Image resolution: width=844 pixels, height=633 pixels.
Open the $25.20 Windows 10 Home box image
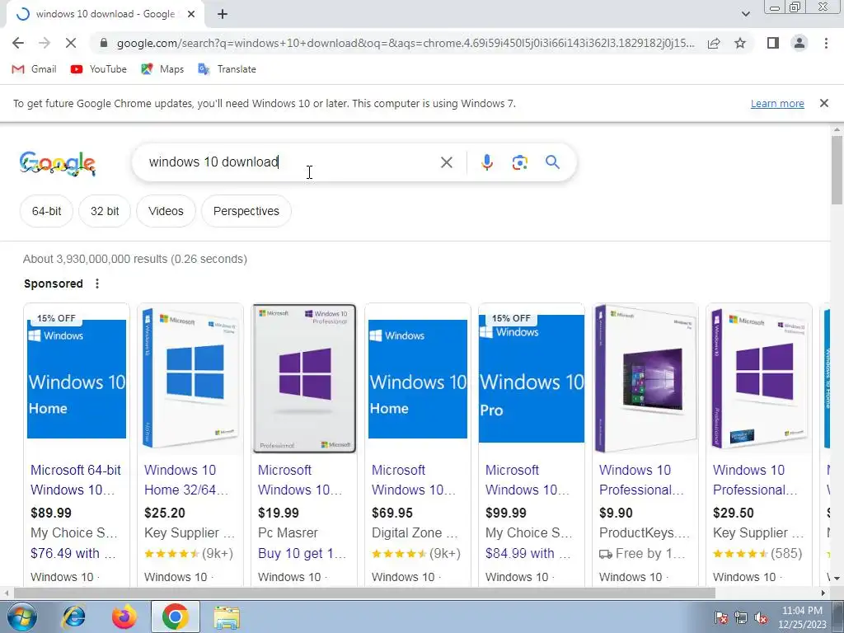click(190, 378)
